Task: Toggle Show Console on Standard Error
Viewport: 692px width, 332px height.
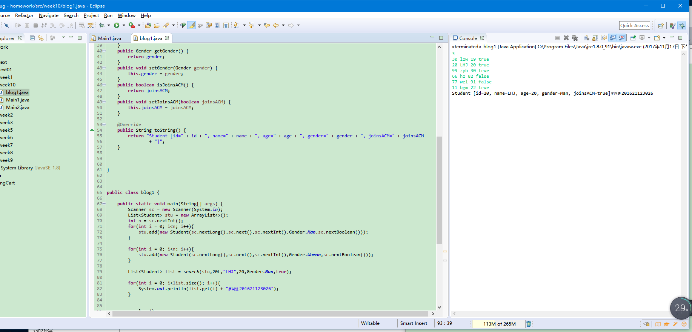Action: (x=621, y=38)
